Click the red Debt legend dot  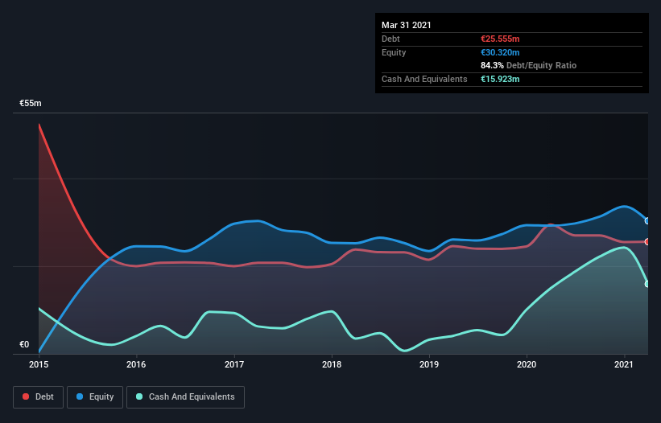26,396
